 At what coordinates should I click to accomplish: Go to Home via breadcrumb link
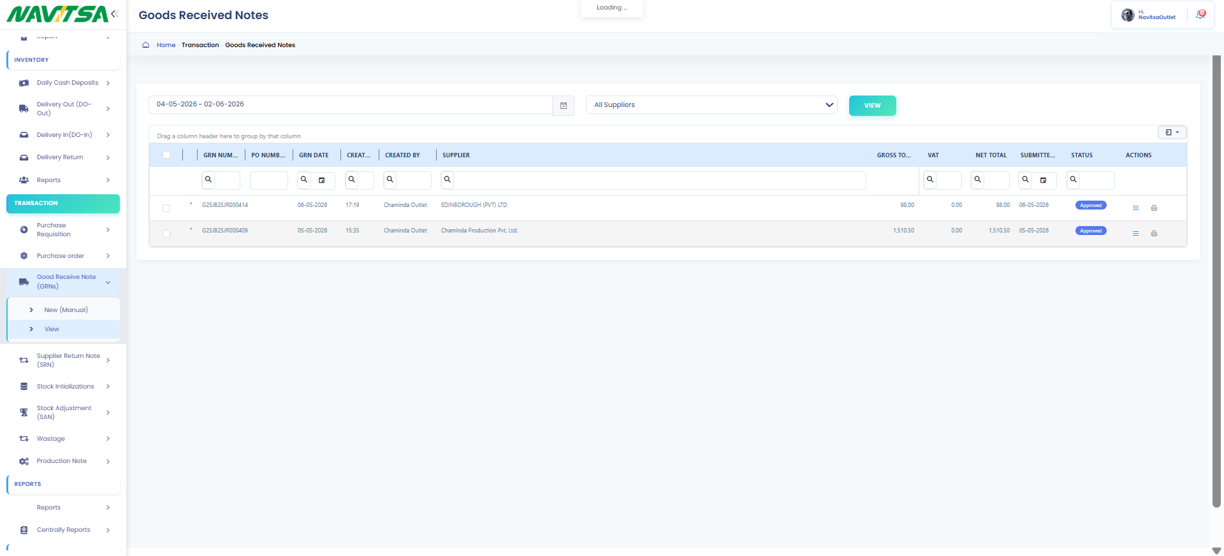point(166,45)
